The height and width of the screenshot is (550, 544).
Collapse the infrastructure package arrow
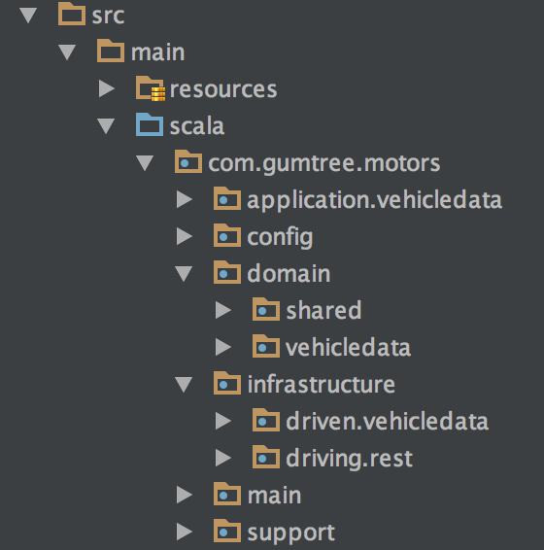(184, 385)
